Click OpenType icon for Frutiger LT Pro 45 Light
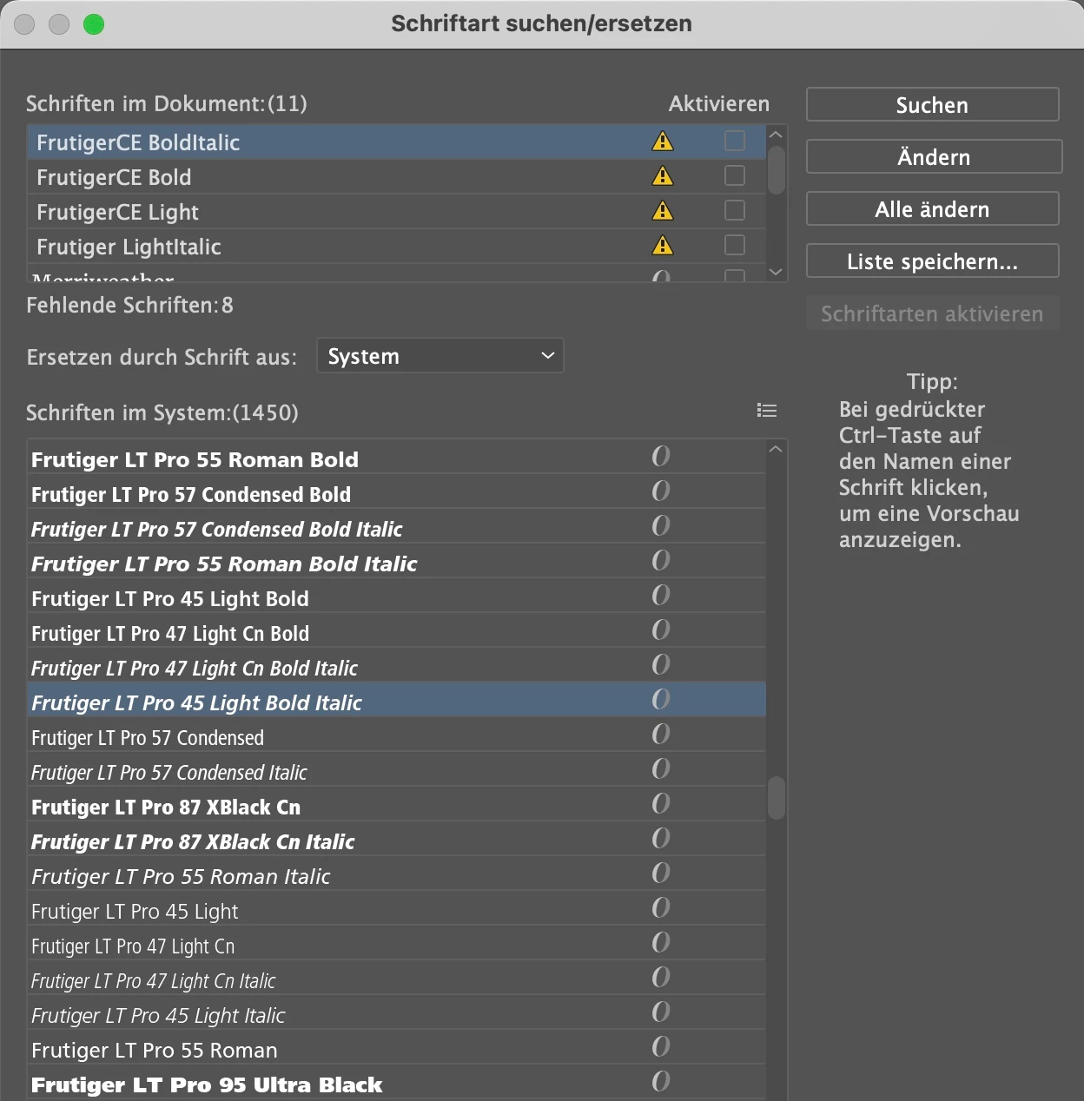This screenshot has width=1084, height=1101. click(661, 907)
